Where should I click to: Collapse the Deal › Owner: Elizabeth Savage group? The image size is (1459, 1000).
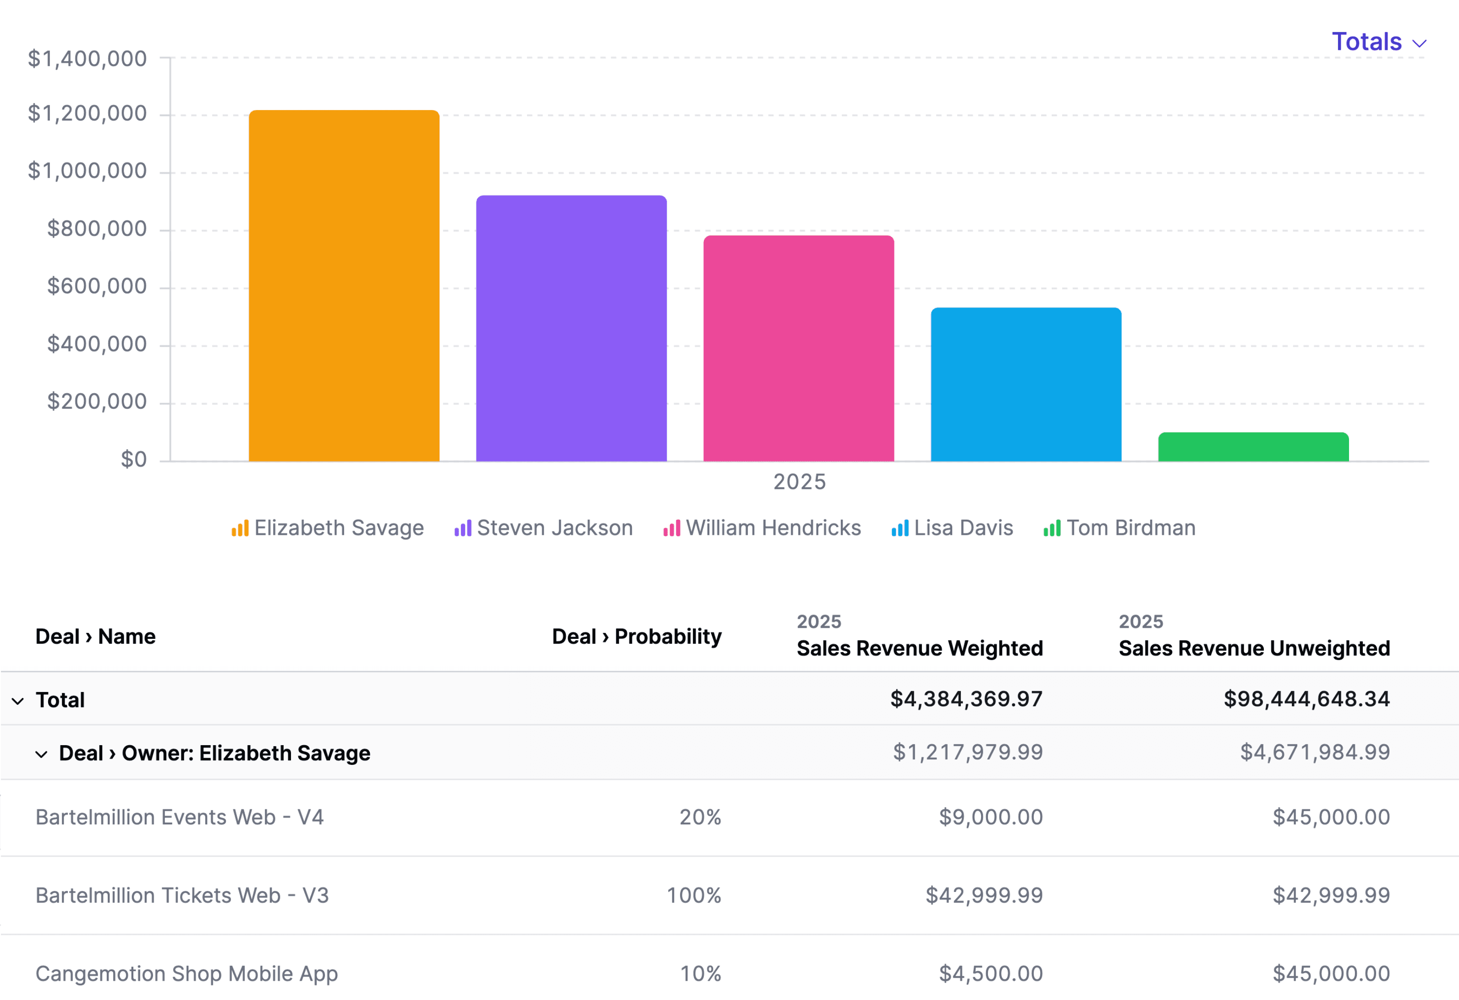click(x=41, y=753)
